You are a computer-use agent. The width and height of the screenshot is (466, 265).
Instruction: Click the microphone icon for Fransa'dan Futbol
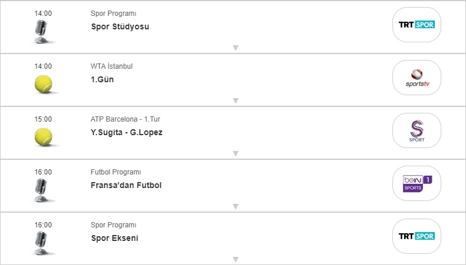pos(41,190)
